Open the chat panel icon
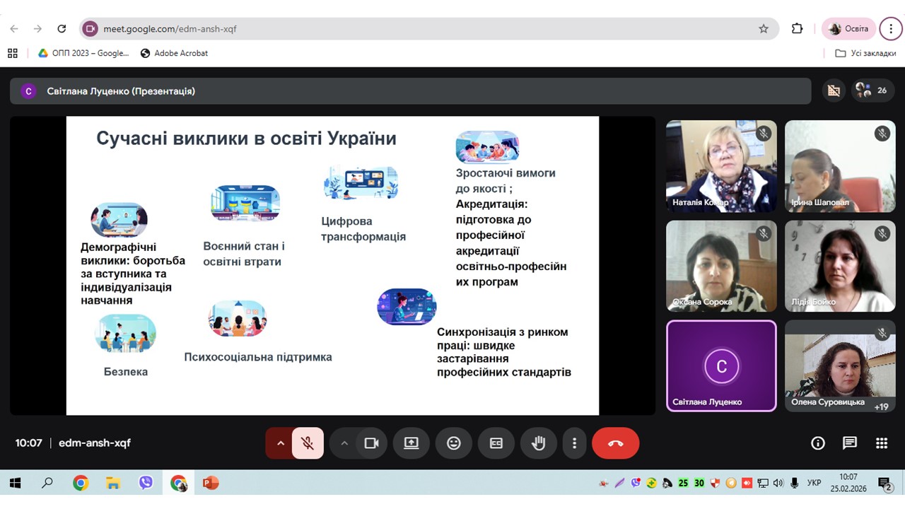 tap(850, 443)
